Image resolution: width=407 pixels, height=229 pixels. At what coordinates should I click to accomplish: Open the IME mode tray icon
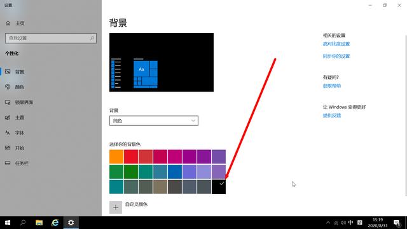coord(360,223)
